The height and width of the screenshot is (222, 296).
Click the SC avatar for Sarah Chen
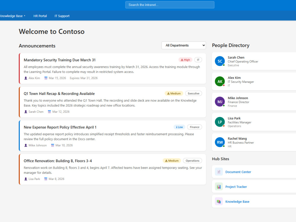[220, 61]
